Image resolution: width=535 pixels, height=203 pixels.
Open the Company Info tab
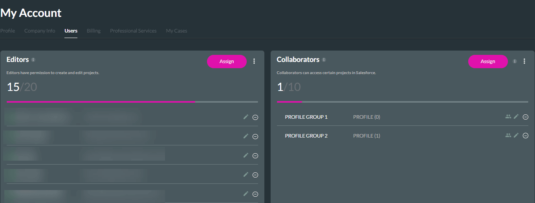tap(40, 31)
